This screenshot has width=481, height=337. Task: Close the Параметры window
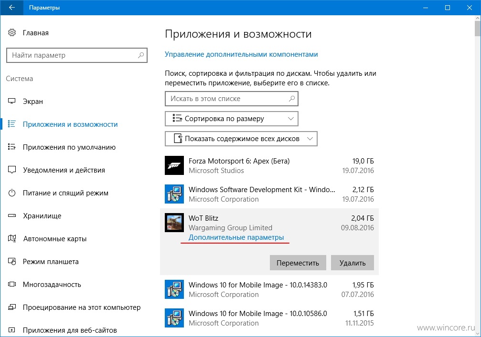click(470, 8)
